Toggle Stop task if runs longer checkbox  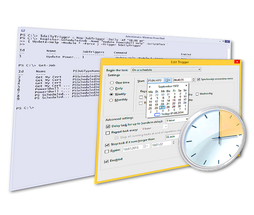point(107,145)
